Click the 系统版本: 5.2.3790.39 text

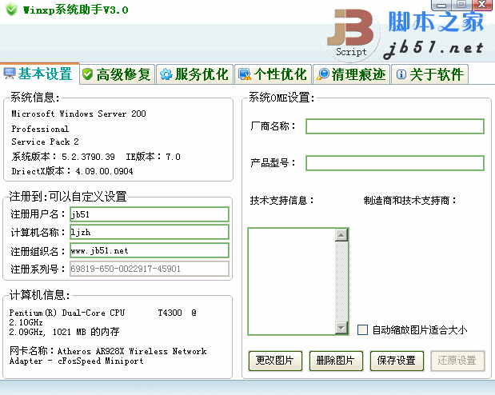[63, 157]
